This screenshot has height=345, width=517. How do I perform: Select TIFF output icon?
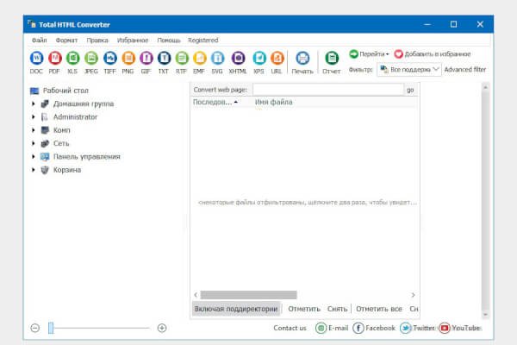pyautogui.click(x=109, y=59)
